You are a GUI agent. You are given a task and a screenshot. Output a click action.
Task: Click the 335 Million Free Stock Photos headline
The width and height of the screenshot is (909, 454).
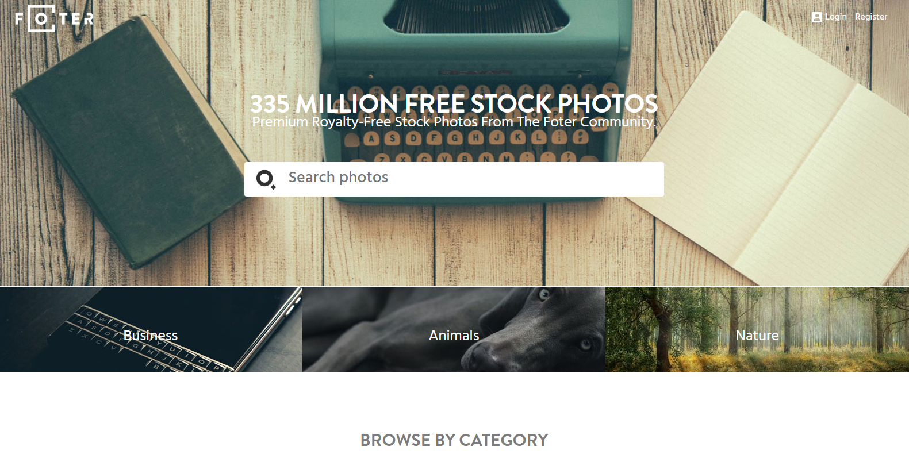(454, 104)
